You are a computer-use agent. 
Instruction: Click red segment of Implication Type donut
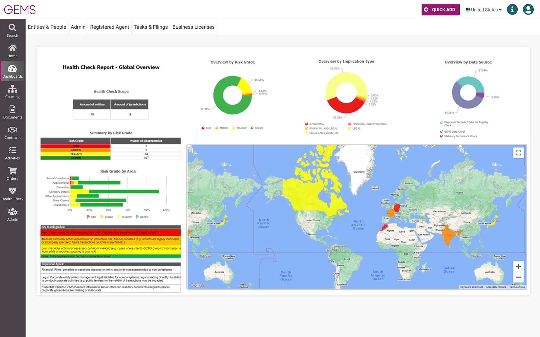coord(346,108)
